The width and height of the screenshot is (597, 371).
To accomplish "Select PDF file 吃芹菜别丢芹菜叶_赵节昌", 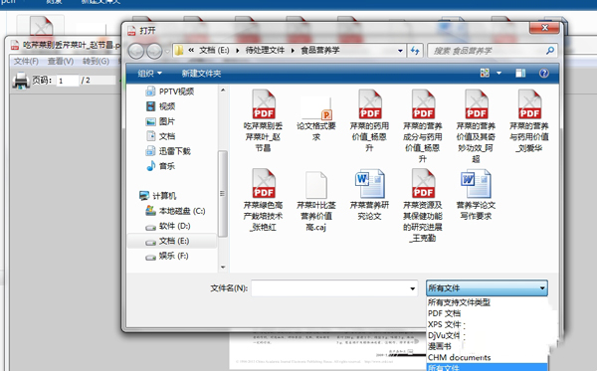I will coord(263,120).
